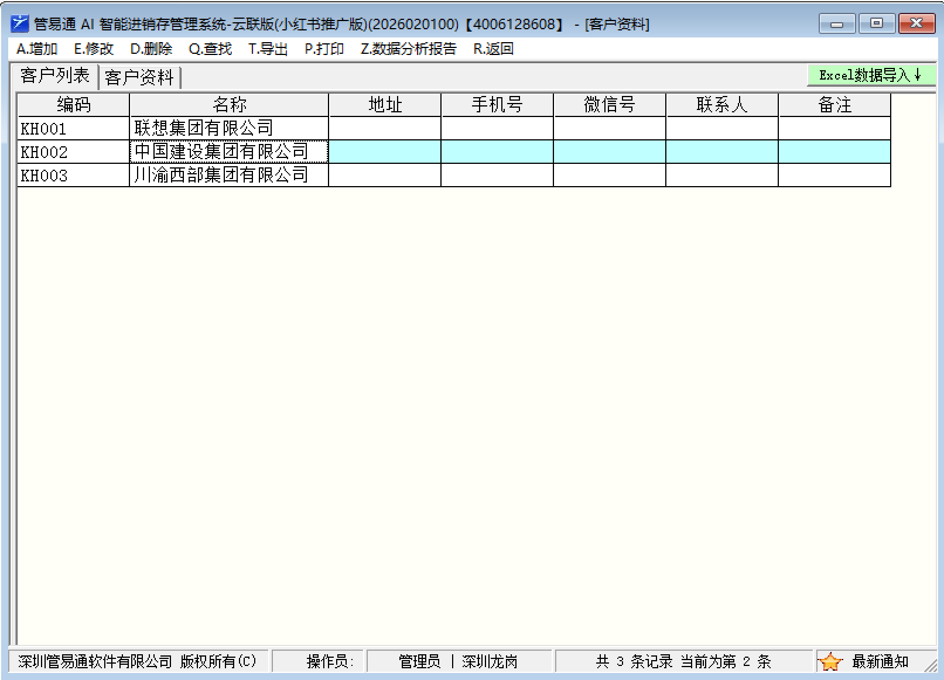
Task: Click the star icon beside 最新通知
Action: coord(830,662)
